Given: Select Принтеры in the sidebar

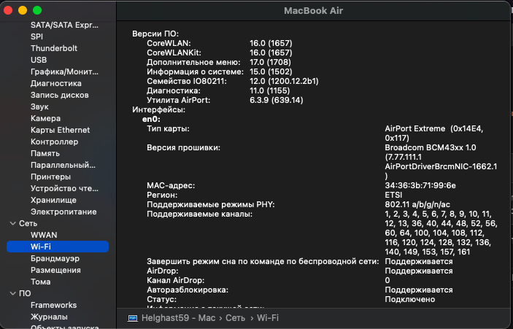Looking at the screenshot, I should click(x=50, y=177).
